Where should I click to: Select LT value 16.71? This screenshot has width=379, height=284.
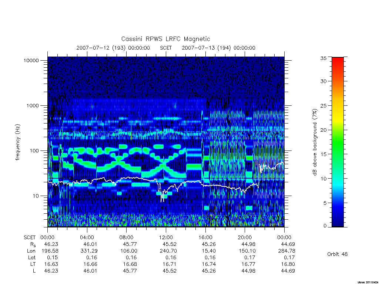(x=170, y=264)
